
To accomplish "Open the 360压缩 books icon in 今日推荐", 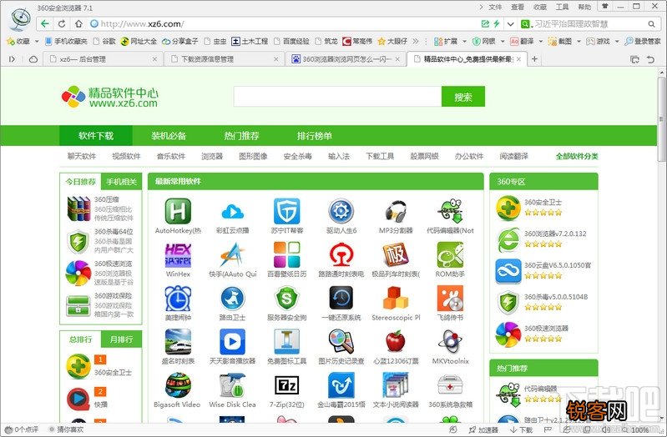I will [x=79, y=208].
